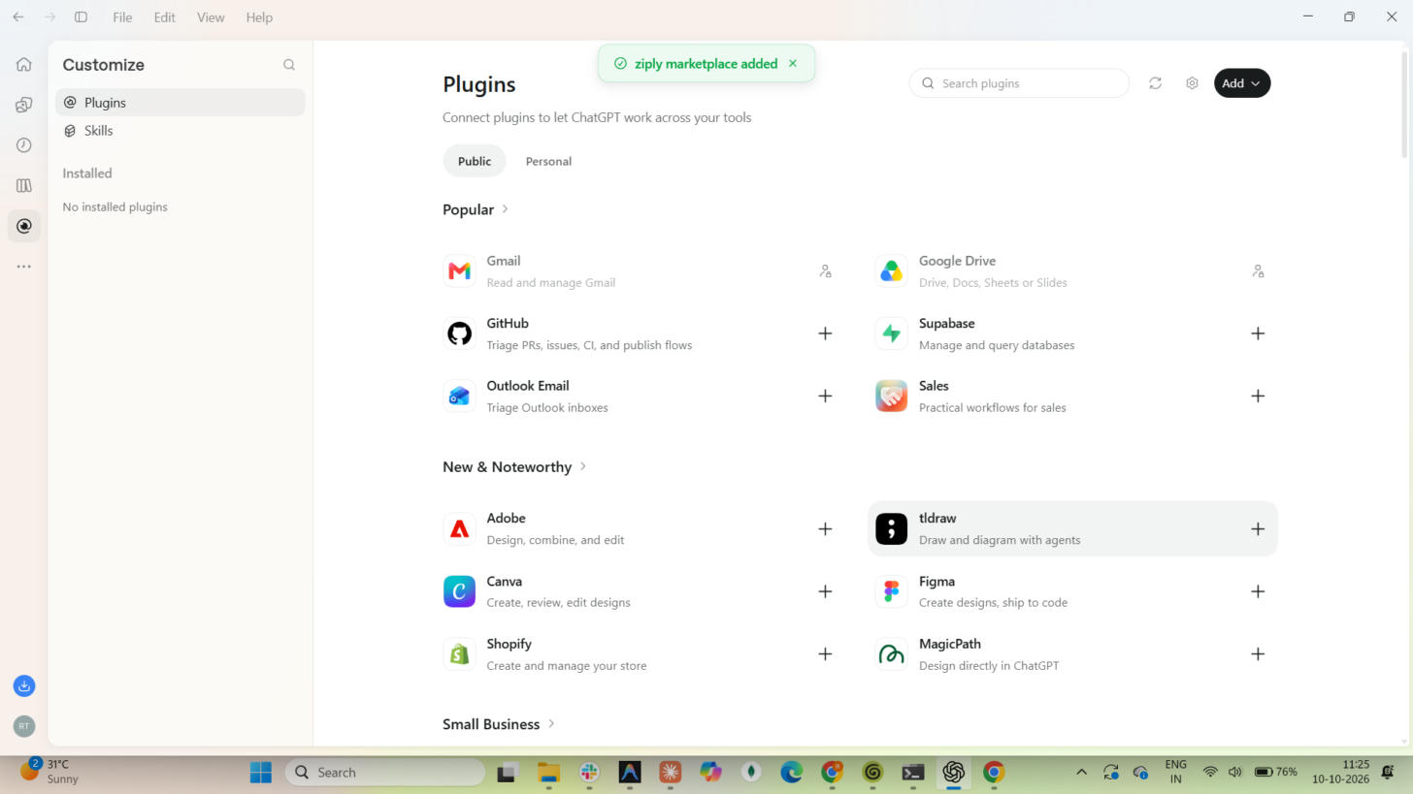The image size is (1413, 794).
Task: Open Google Drive connection status icon
Action: coord(1258,271)
